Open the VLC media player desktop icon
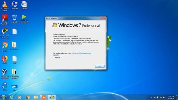This screenshot has width=178, height=100. tap(5, 6)
